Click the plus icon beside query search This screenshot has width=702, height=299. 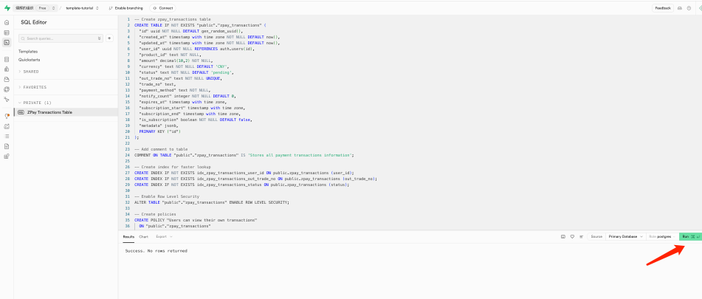(x=109, y=38)
